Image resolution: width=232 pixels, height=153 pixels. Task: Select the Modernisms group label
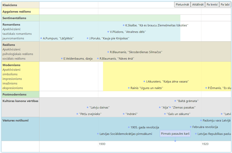click(12, 65)
